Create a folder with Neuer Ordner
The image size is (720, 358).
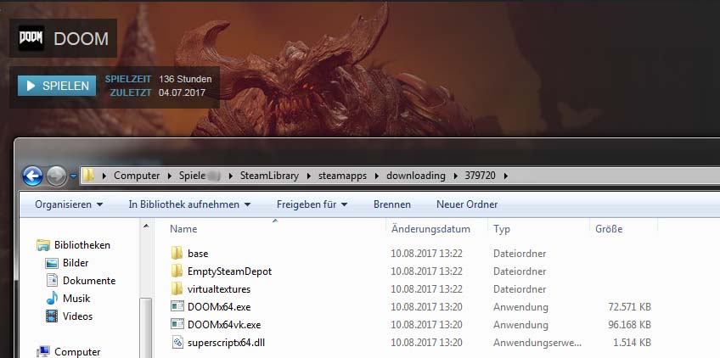(467, 204)
